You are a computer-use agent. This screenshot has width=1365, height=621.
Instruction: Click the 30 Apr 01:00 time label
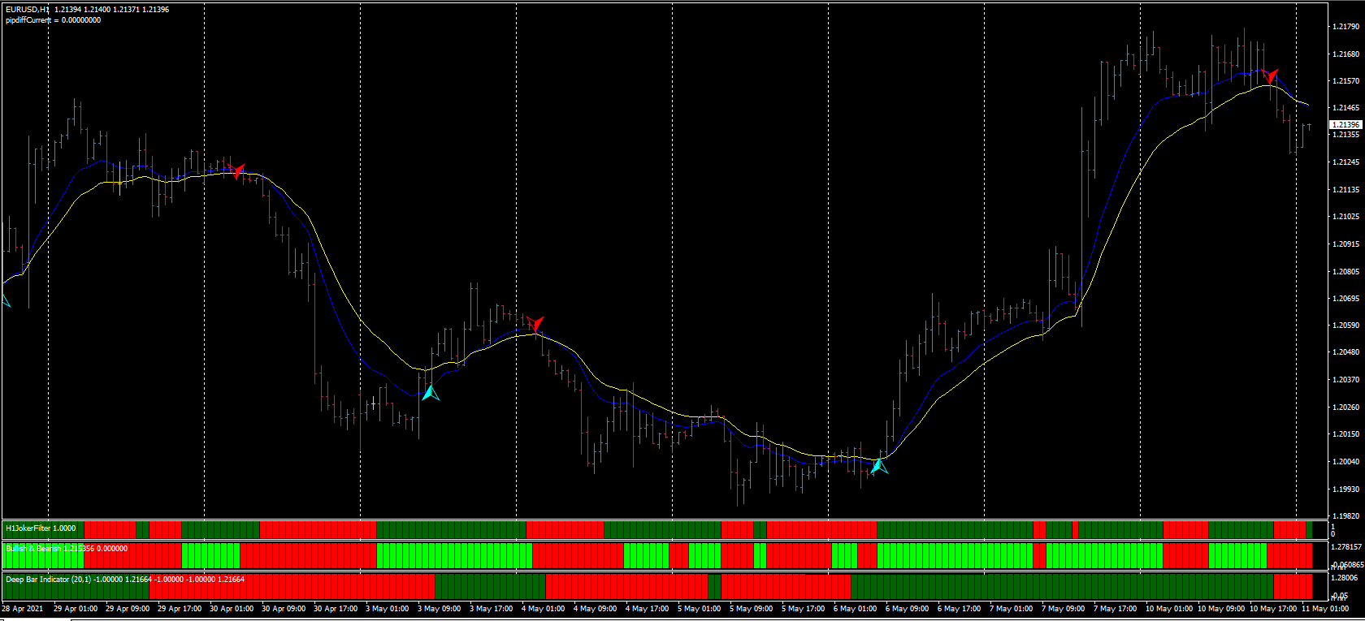coord(232,609)
